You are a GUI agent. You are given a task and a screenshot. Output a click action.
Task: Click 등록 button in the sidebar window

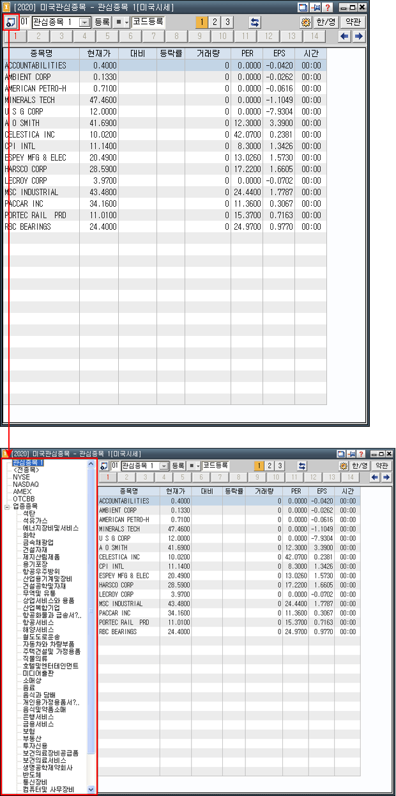point(178,466)
